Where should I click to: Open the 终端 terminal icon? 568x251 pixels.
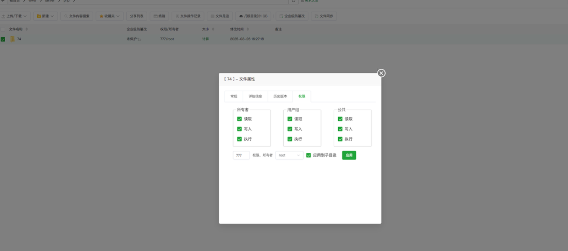pyautogui.click(x=155, y=16)
